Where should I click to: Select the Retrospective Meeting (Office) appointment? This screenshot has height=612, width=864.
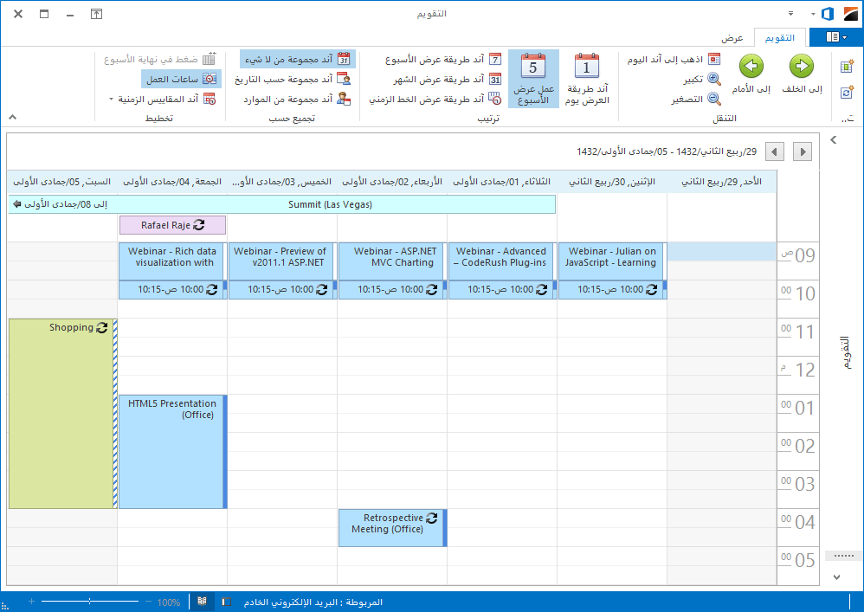392,527
